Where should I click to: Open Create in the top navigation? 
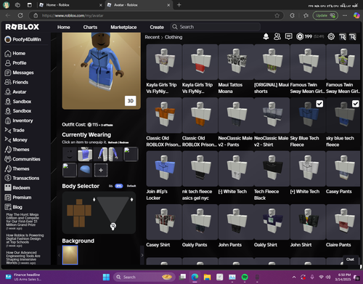click(157, 27)
